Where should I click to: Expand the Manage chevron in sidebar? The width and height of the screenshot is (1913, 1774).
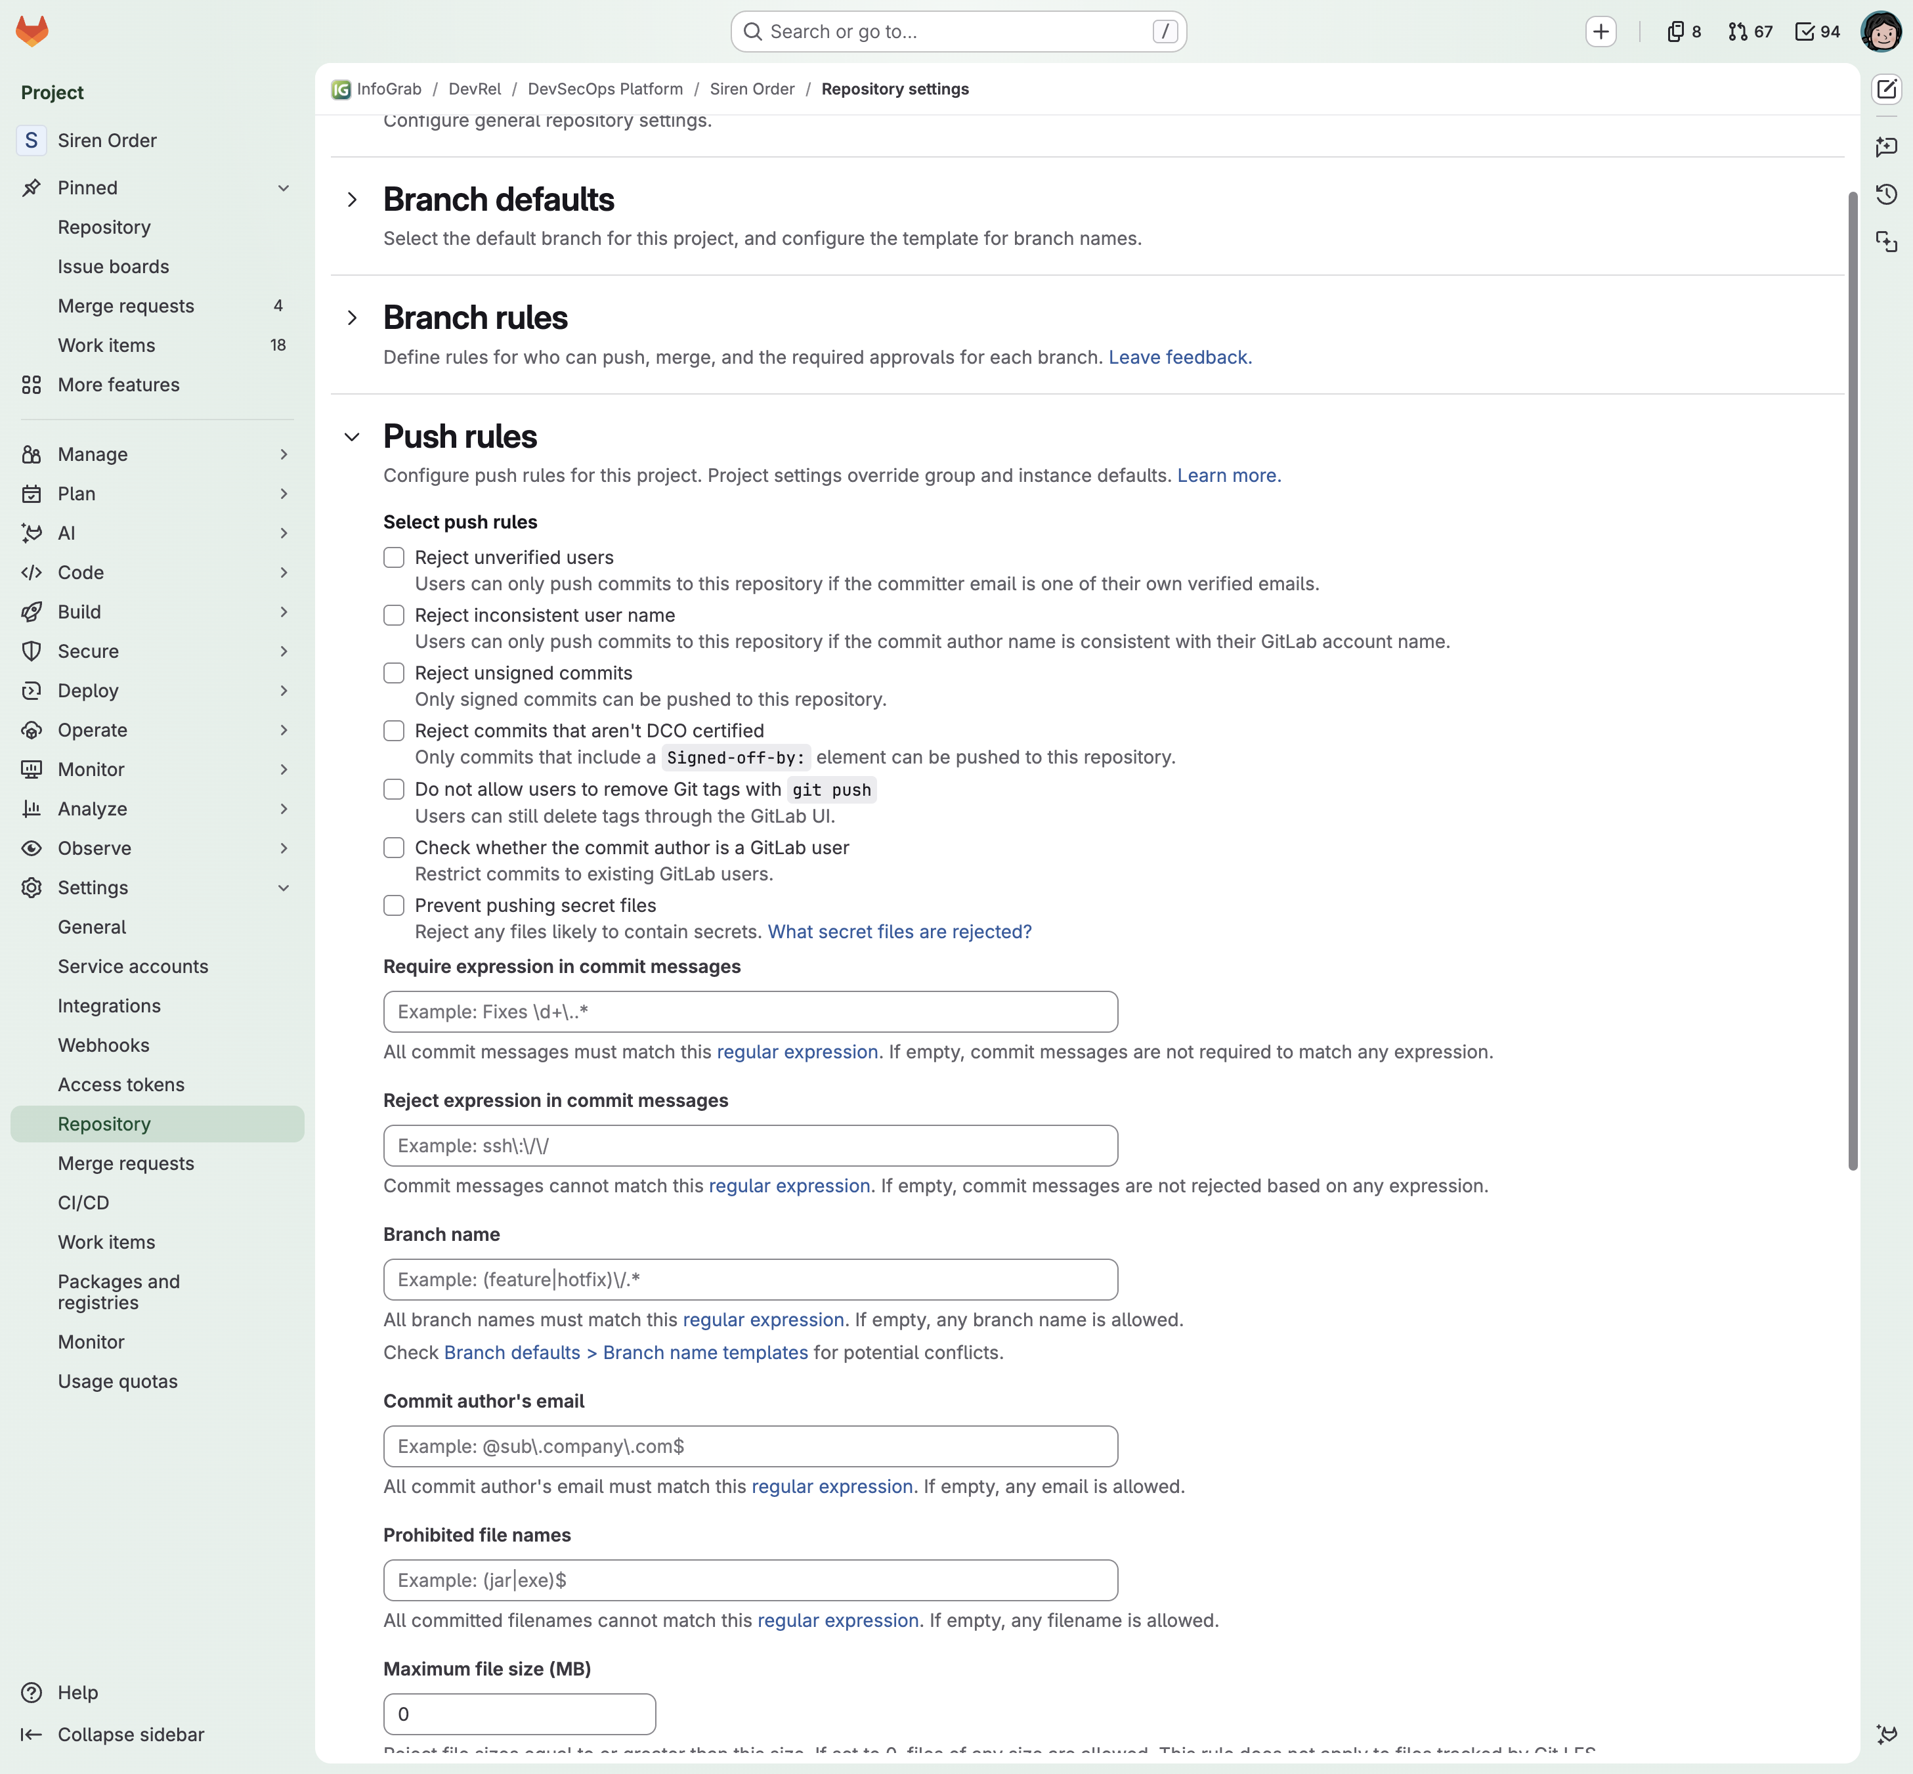(x=283, y=454)
